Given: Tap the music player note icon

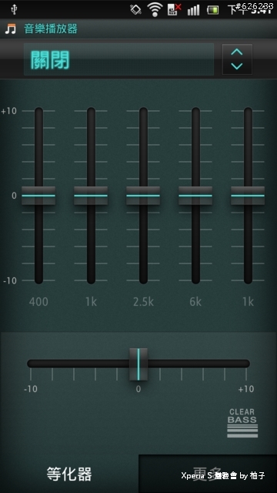Looking at the screenshot, I should [10, 29].
